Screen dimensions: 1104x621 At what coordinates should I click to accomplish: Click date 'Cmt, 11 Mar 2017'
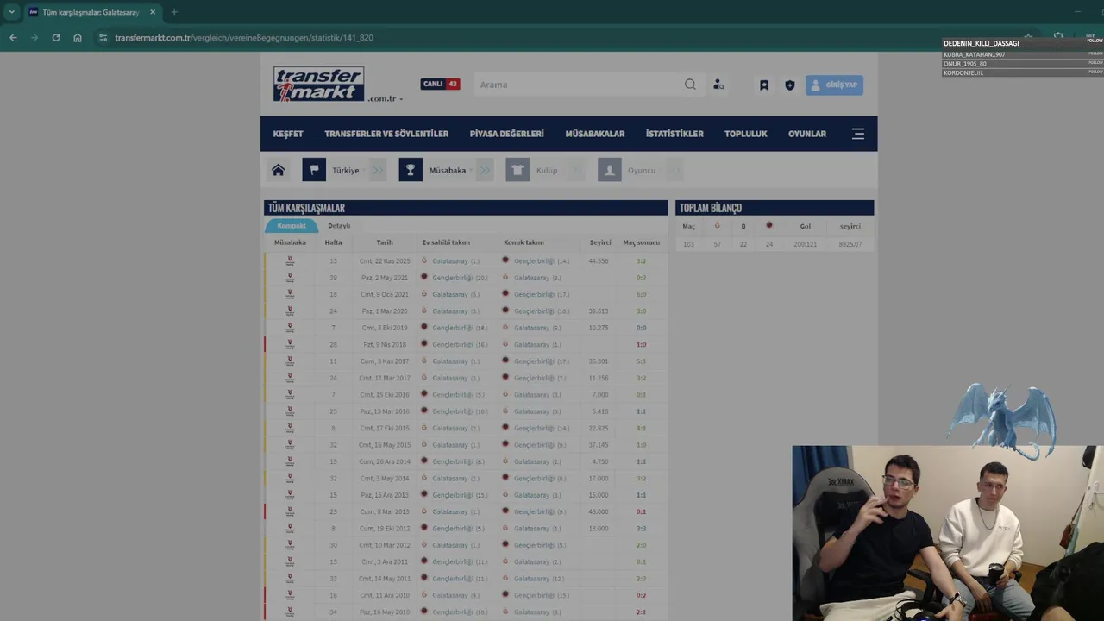coord(385,378)
